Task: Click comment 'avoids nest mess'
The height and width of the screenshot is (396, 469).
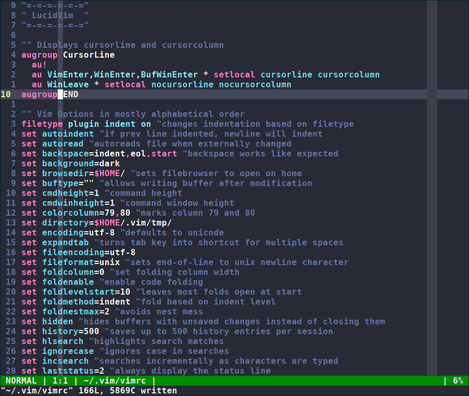Action: [x=159, y=311]
